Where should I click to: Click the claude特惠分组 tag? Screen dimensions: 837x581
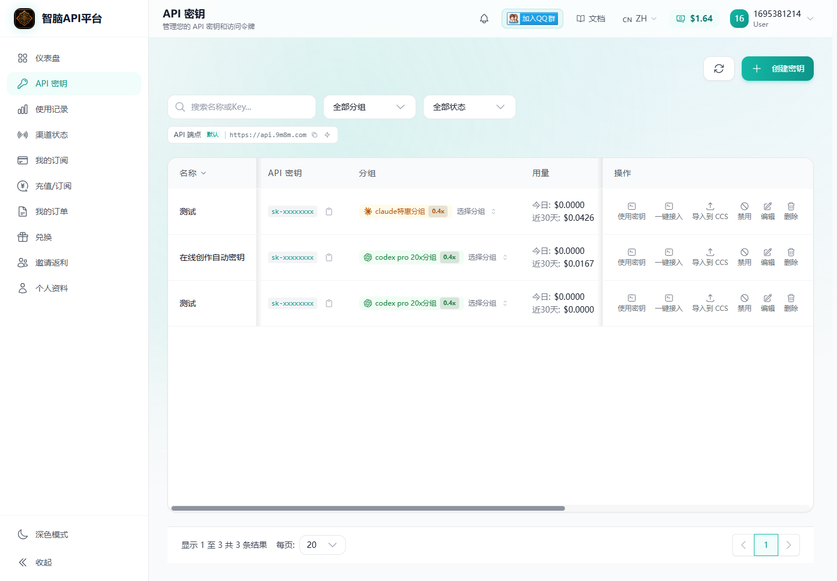coord(404,211)
